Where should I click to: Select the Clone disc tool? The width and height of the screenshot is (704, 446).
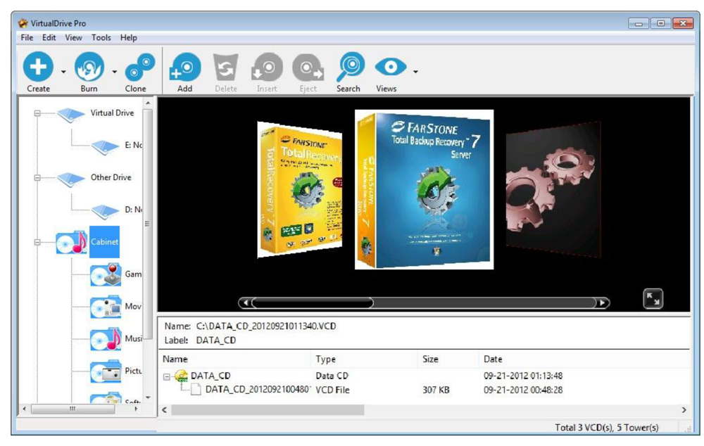(x=139, y=67)
